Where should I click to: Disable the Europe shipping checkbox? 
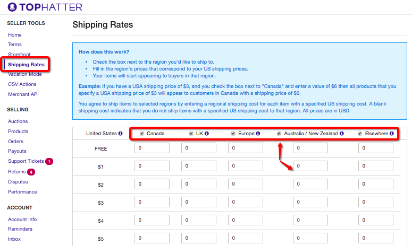point(233,134)
